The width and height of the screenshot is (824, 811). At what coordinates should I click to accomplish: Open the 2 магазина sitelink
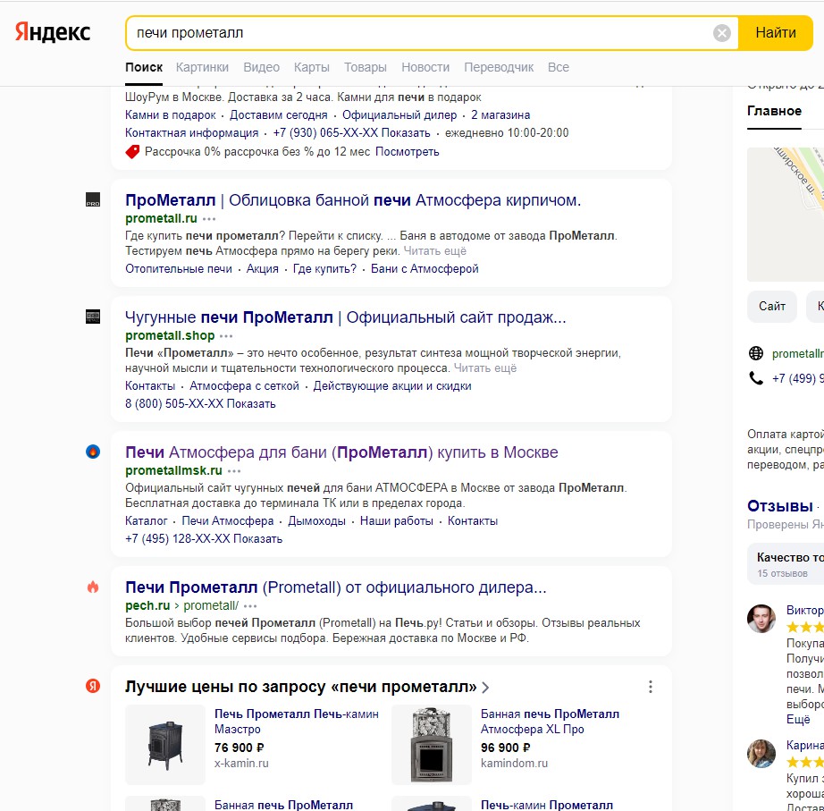(500, 115)
